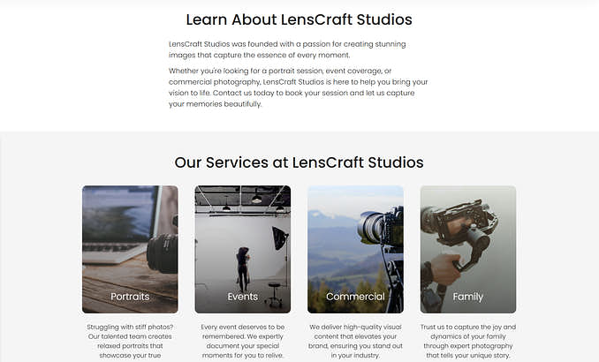Image resolution: width=599 pixels, height=362 pixels.
Task: Click the paragraph starting 'LensCraft Studios was founded'
Action: 287,49
